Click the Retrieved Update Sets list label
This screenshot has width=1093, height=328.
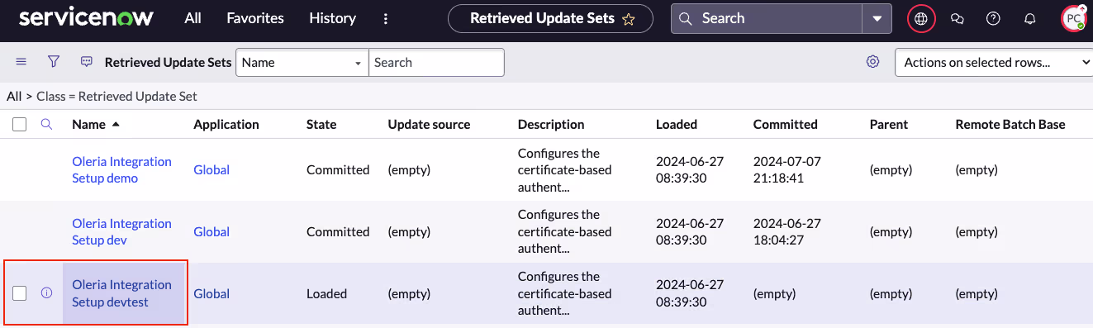click(169, 63)
